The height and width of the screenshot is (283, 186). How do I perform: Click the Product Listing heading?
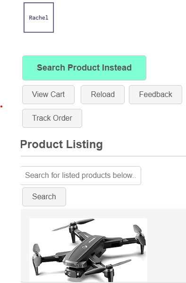click(x=61, y=144)
